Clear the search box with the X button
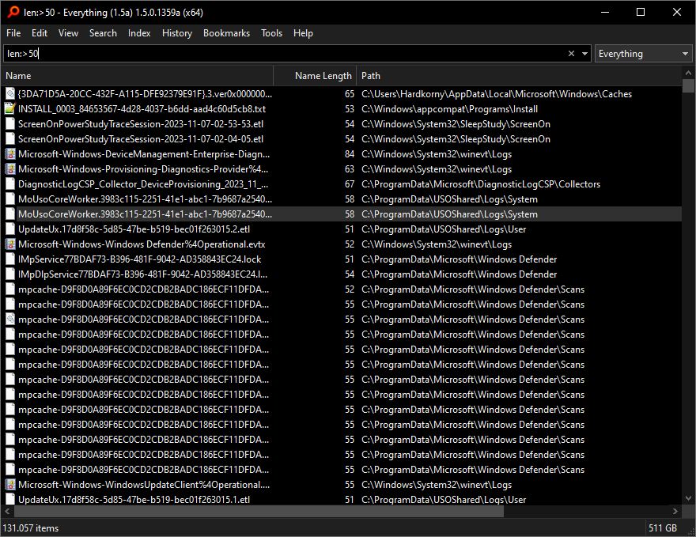The image size is (696, 537). 571,54
